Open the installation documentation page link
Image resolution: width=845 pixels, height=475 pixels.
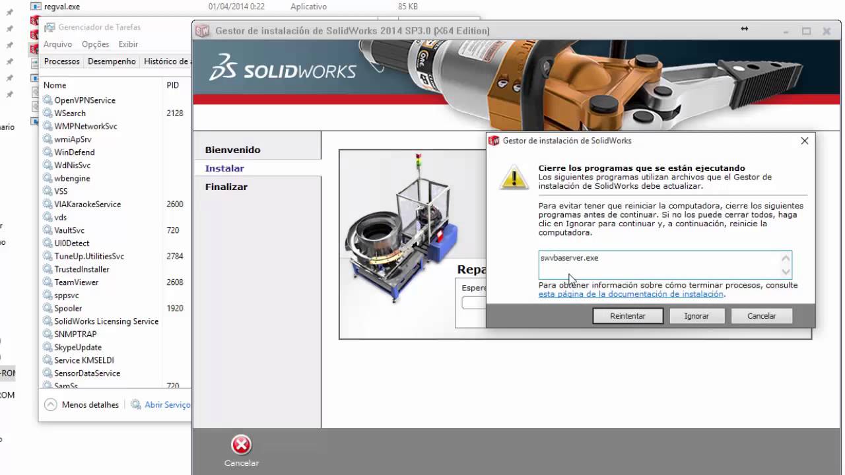click(631, 294)
